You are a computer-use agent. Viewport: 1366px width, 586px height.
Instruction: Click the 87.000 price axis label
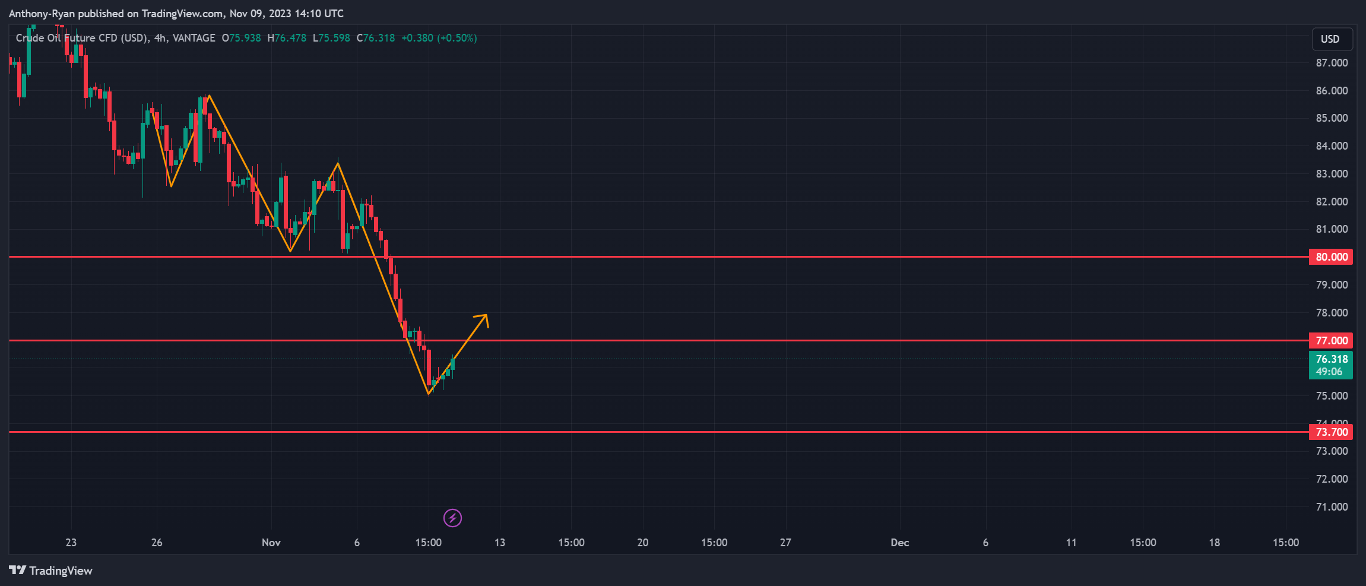point(1332,63)
